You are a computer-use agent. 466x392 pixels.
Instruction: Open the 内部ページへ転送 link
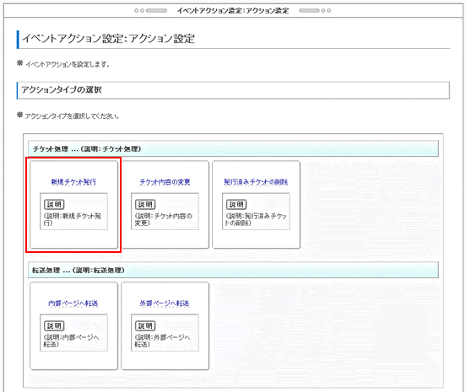point(73,303)
